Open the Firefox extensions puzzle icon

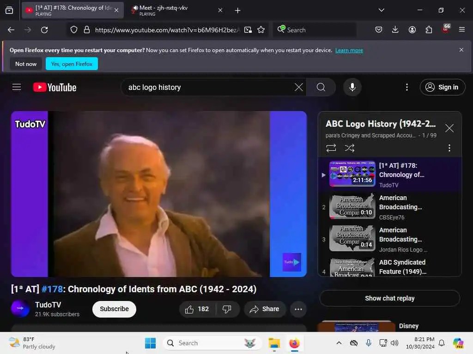[x=429, y=30]
